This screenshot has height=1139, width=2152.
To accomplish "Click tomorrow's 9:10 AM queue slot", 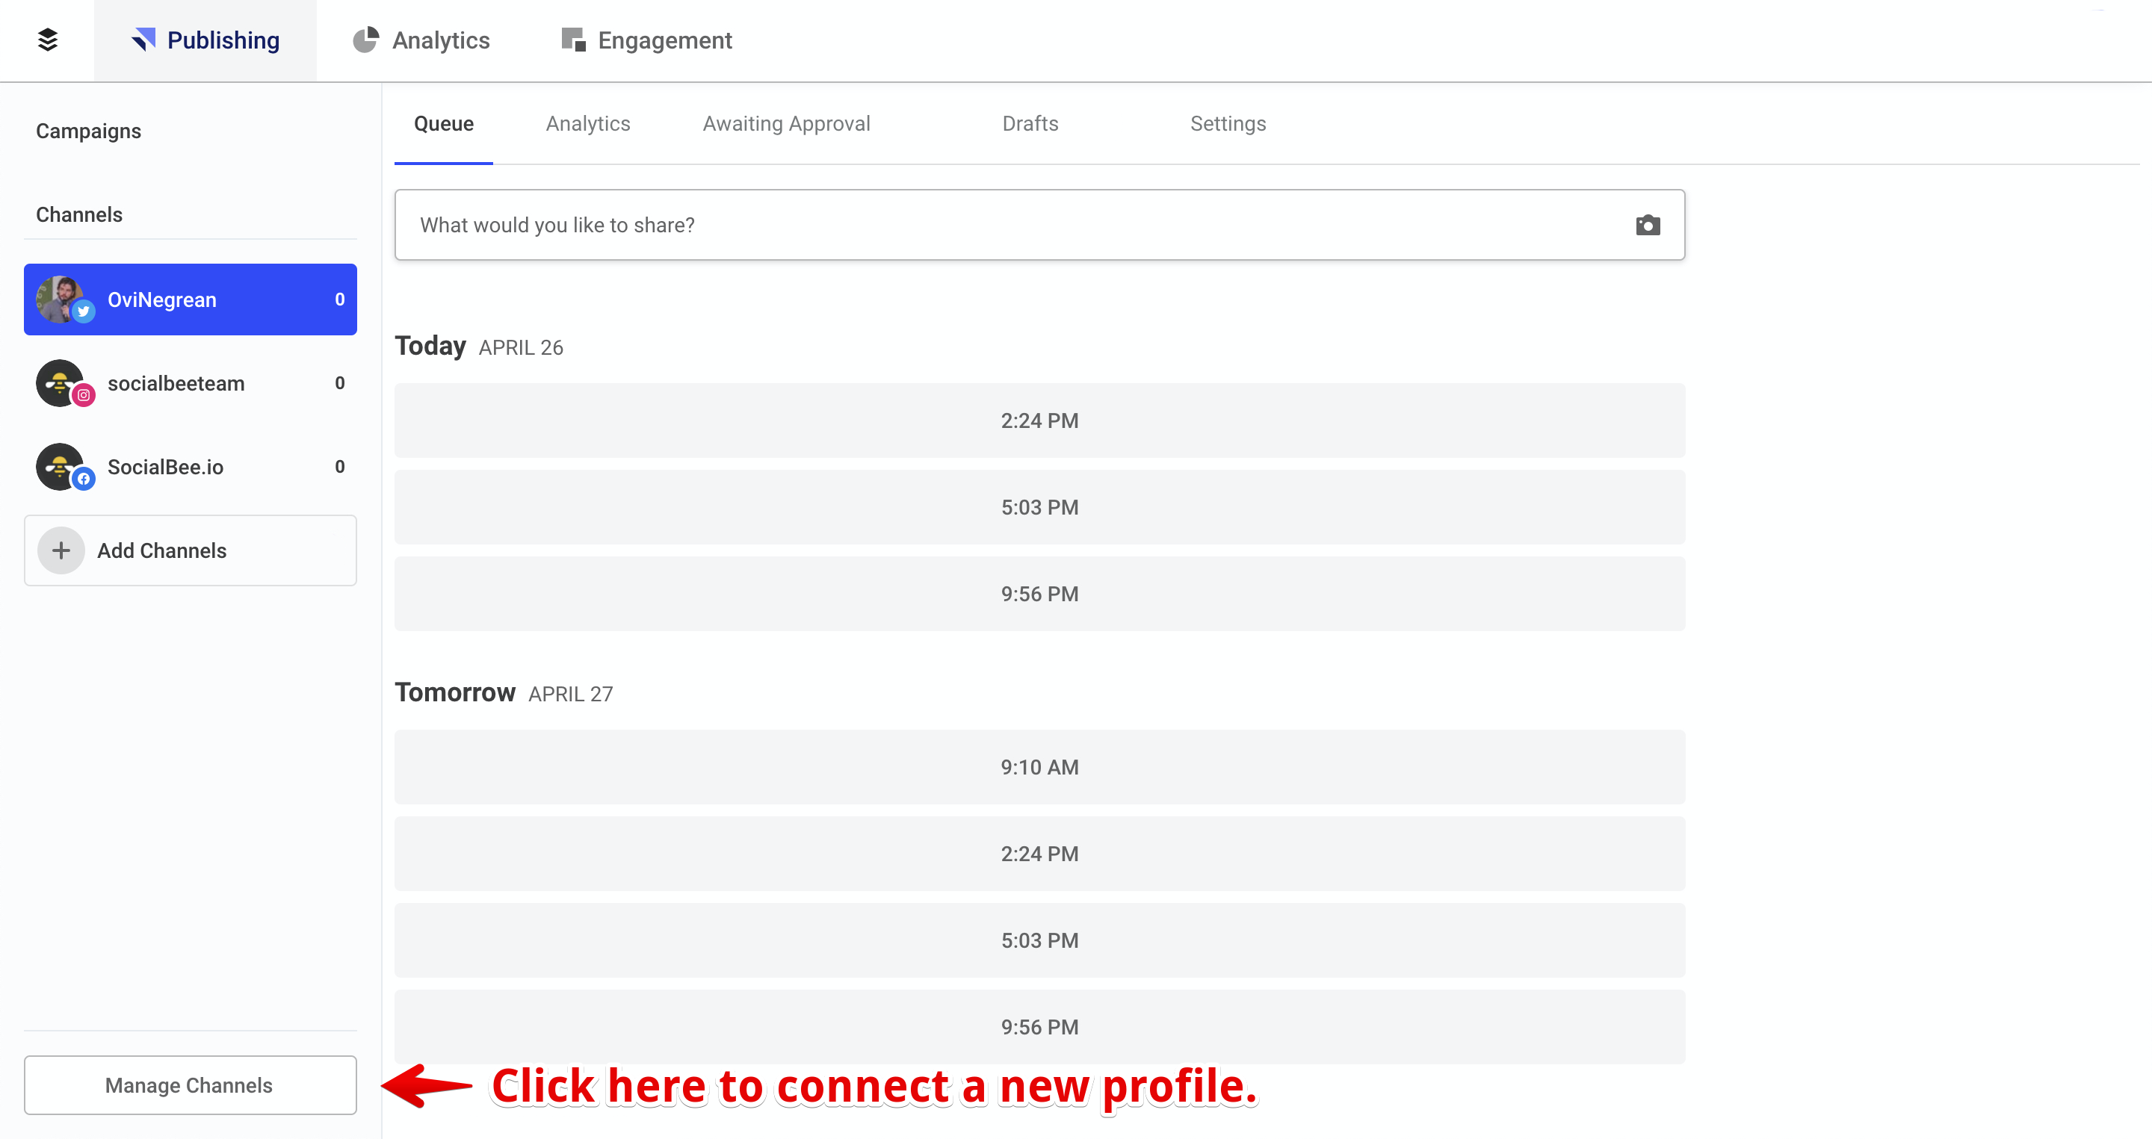I will tap(1039, 766).
